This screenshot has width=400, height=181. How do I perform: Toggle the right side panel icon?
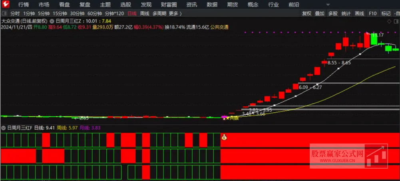tap(396, 22)
